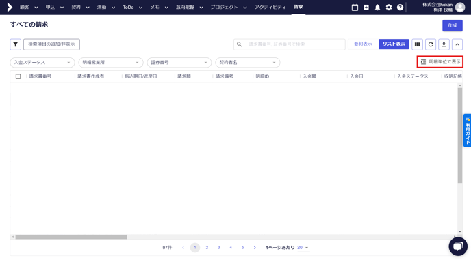
Task: Open column settings icon
Action: [417, 44]
